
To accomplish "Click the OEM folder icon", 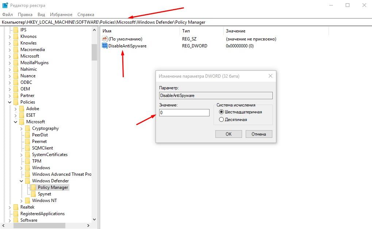I will [16, 89].
